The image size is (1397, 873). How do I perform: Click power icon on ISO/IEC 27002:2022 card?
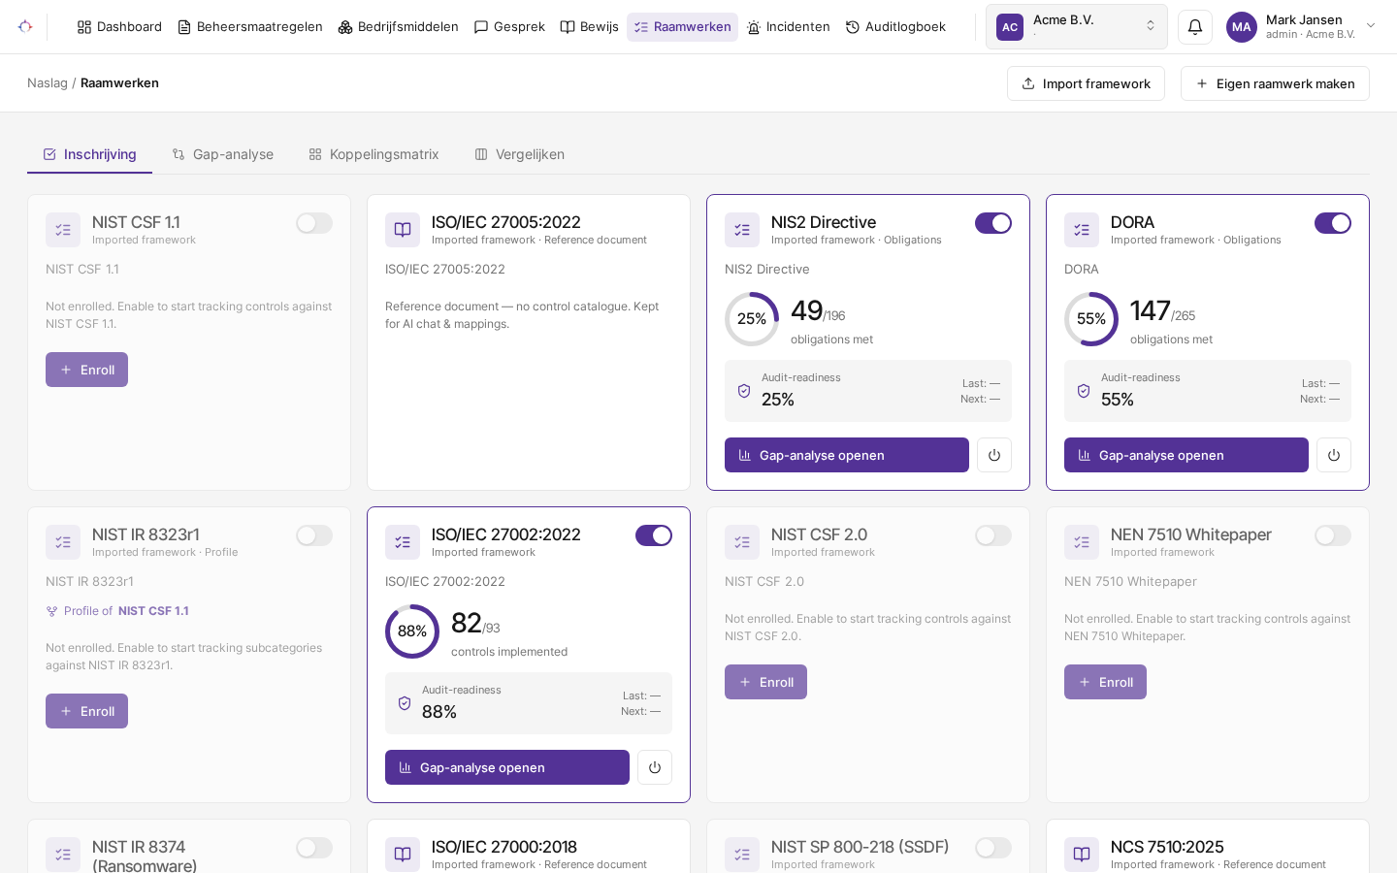pyautogui.click(x=655, y=767)
